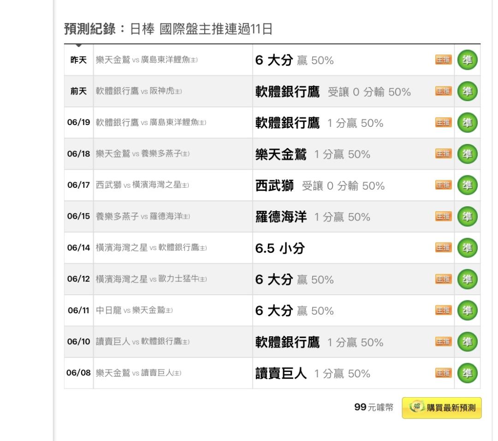Click 讀賣巨人 1 分贏 prediction
Viewport: 498px width, 441px height.
(313, 373)
